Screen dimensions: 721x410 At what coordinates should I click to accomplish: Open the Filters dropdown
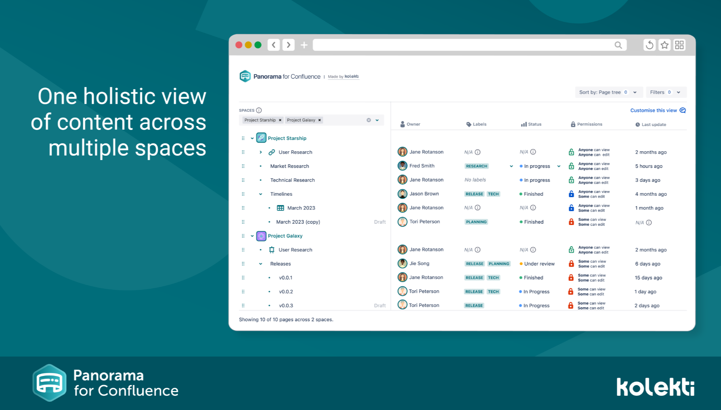tap(666, 92)
